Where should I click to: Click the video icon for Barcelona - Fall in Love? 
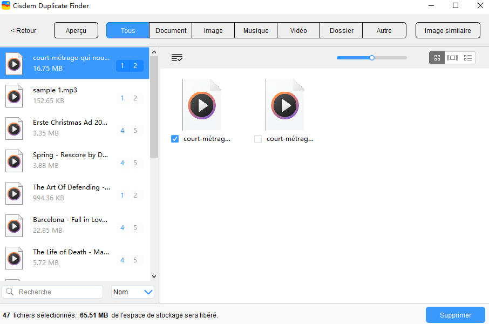pos(14,226)
